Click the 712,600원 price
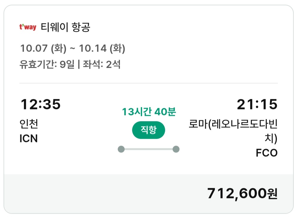This screenshot has width=300, height=217. pyautogui.click(x=242, y=194)
